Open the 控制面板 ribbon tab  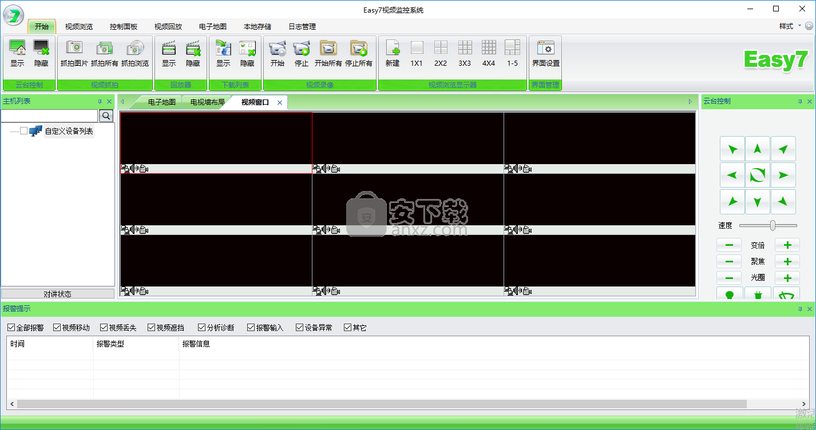tap(124, 26)
